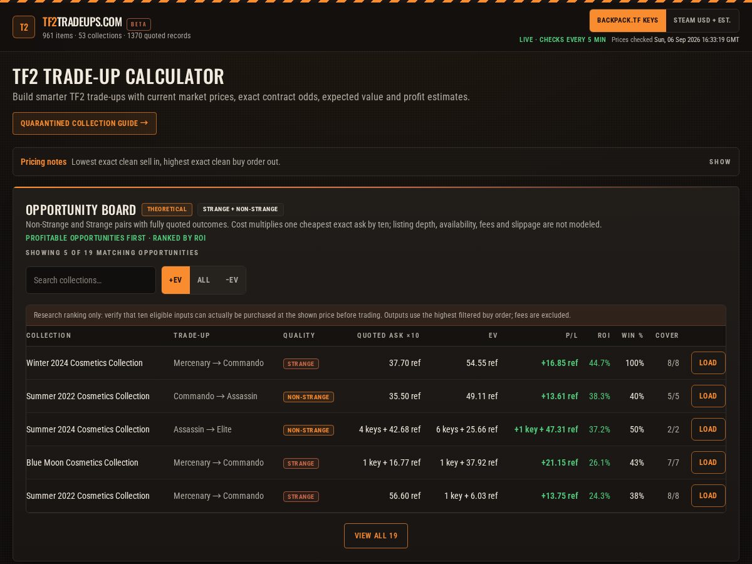This screenshot has height=564, width=752.
Task: Select Summer 2024 Cosmetics Collection name
Action: pos(88,429)
